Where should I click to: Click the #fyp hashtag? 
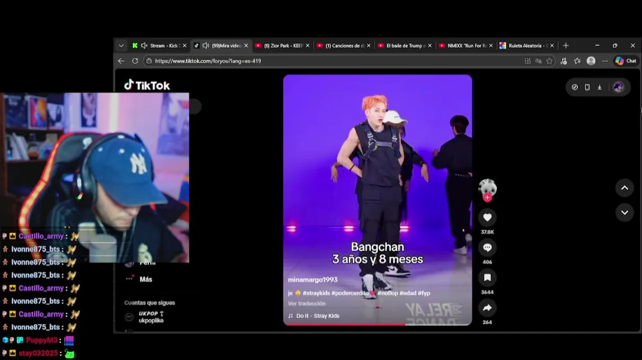click(x=424, y=293)
